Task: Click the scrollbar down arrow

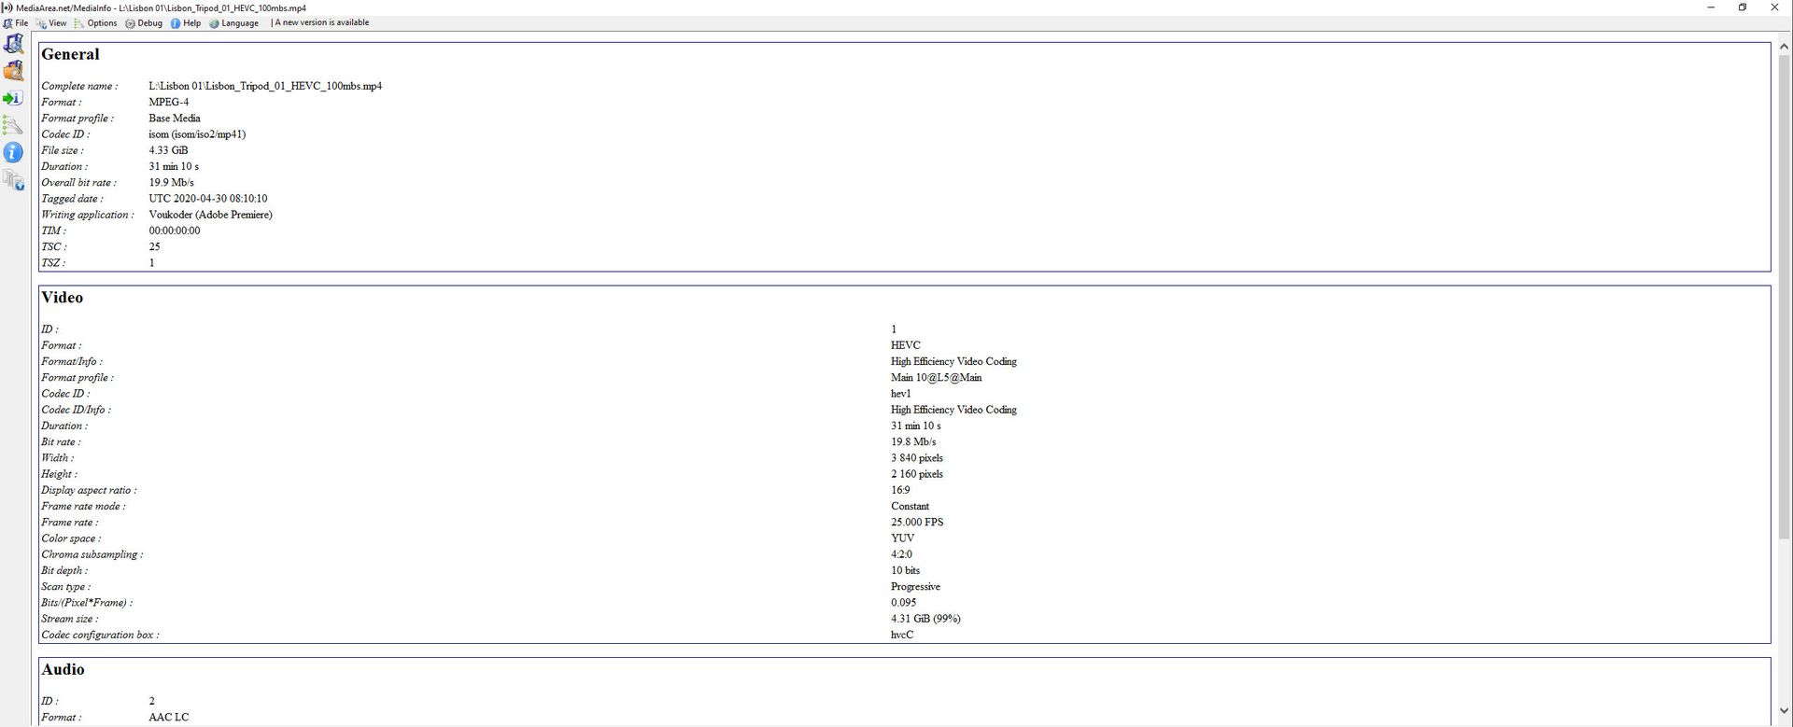Action: 1784,711
